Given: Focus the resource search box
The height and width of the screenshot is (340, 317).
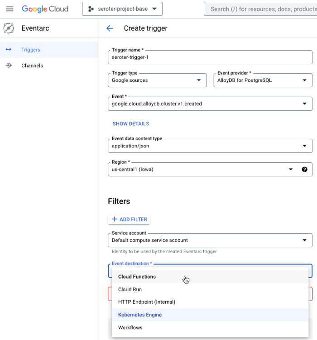Looking at the screenshot, I should [260, 9].
